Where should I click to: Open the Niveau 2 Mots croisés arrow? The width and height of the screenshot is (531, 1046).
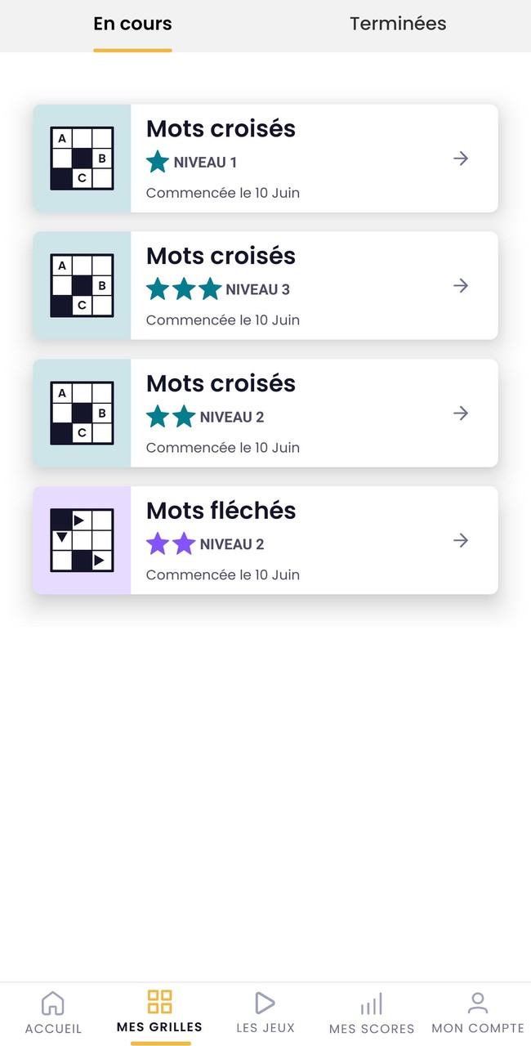[x=460, y=413]
